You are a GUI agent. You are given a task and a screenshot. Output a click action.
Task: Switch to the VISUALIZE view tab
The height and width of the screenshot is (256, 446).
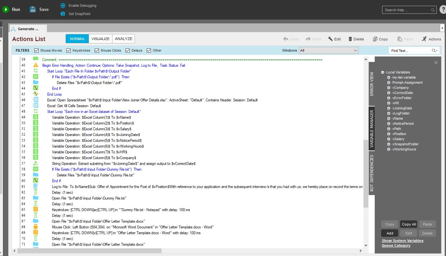click(x=101, y=39)
